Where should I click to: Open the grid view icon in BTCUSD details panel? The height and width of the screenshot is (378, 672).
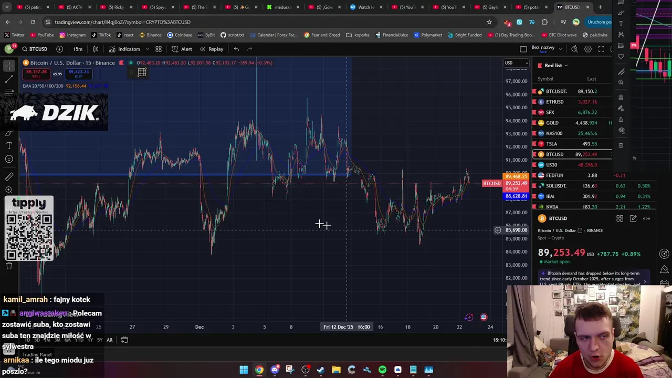point(619,218)
